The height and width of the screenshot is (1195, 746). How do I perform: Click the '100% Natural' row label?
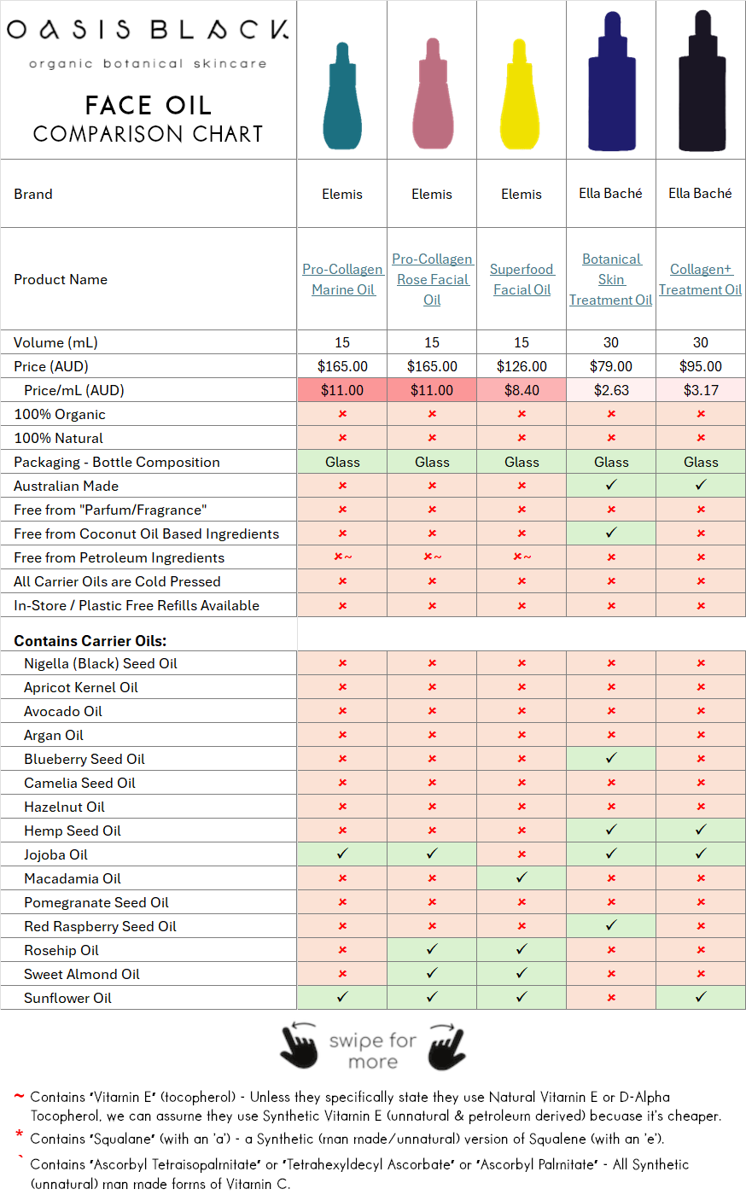58,438
